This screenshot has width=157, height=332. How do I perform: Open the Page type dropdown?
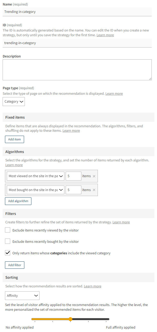14,102
